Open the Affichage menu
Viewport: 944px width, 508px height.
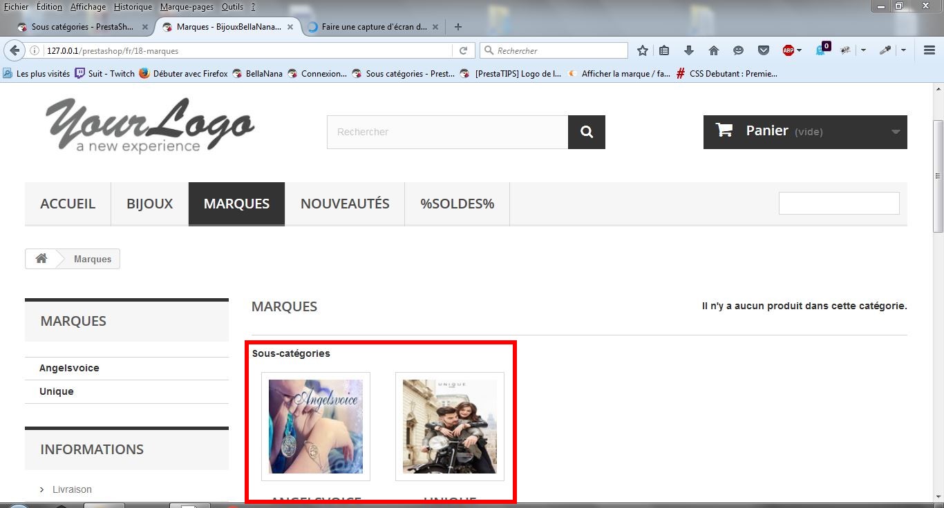coord(88,6)
